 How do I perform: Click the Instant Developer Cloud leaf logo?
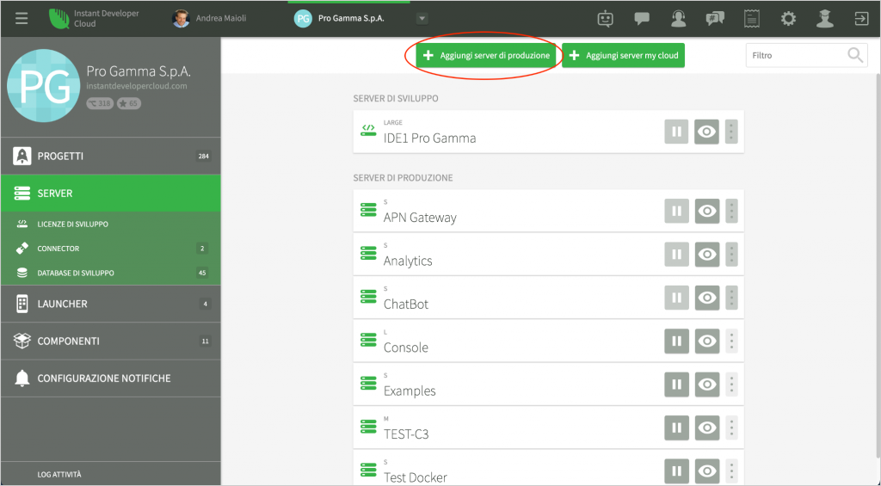point(59,19)
